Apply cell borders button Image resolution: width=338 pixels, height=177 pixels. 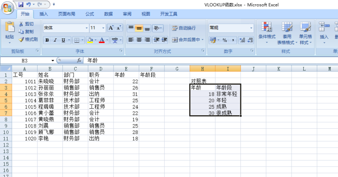(x=77, y=40)
